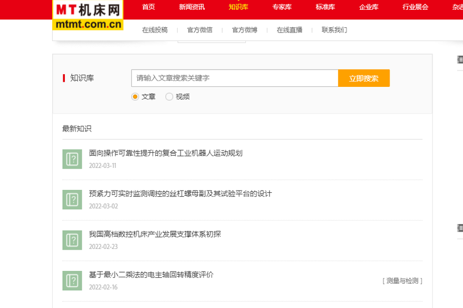Open document icon for 预紧力可实时监测调控 article
The width and height of the screenshot is (463, 308).
(72, 200)
